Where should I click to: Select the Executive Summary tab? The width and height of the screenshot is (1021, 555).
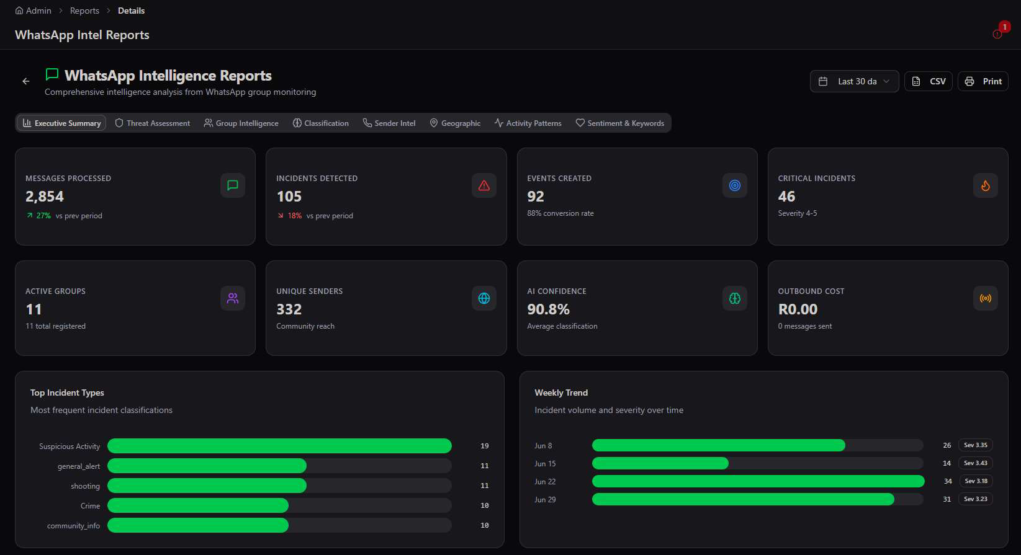61,123
